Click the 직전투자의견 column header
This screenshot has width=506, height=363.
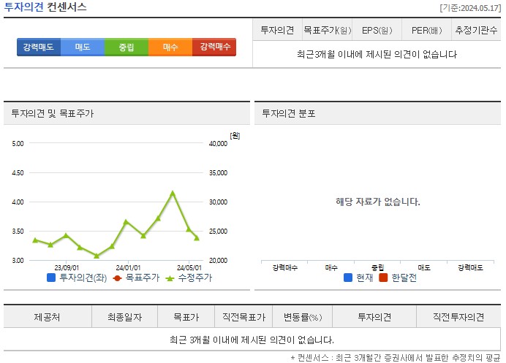click(x=458, y=317)
